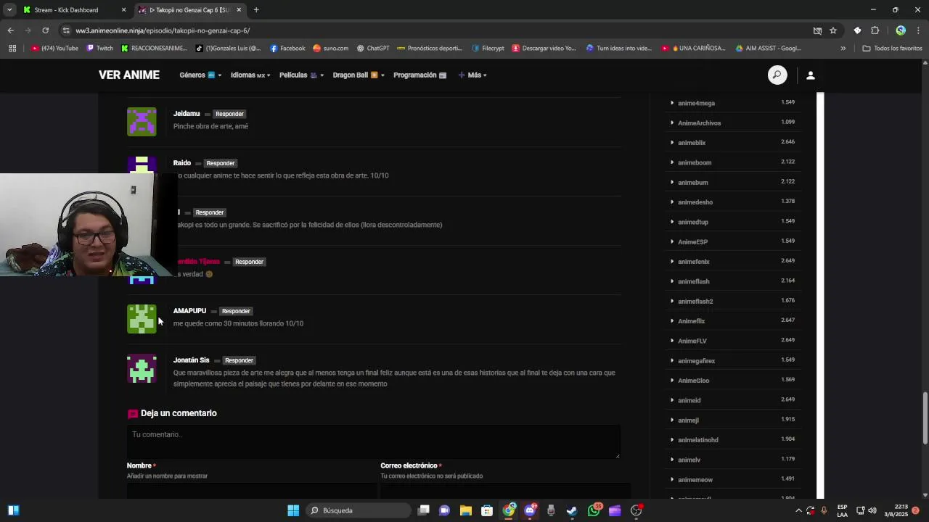Open the ChatGPT bookmark
929x522 pixels.
373,49
